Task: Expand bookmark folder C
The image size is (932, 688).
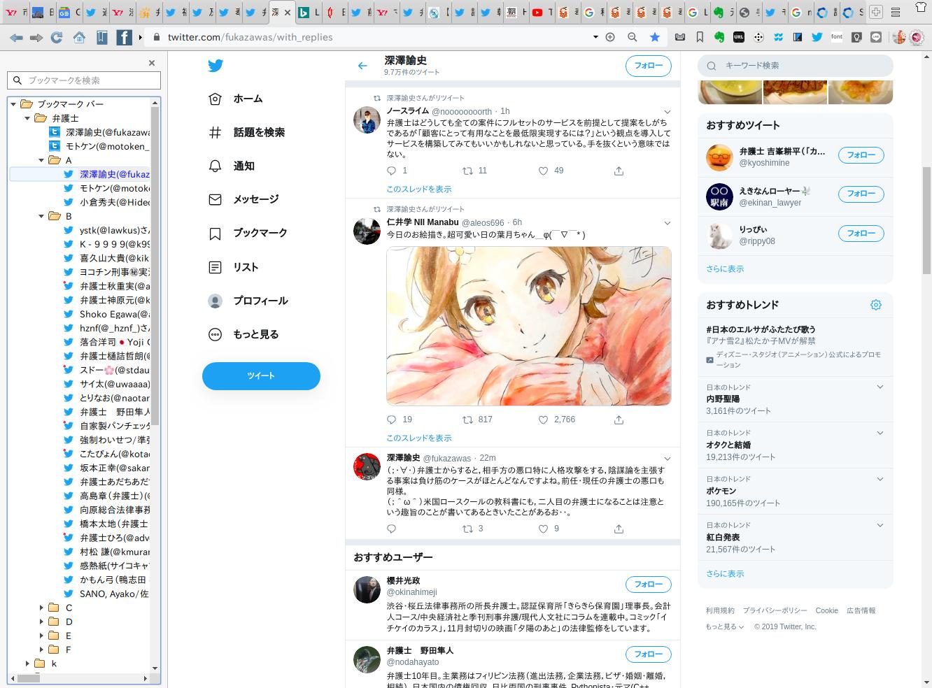Action: point(41,608)
